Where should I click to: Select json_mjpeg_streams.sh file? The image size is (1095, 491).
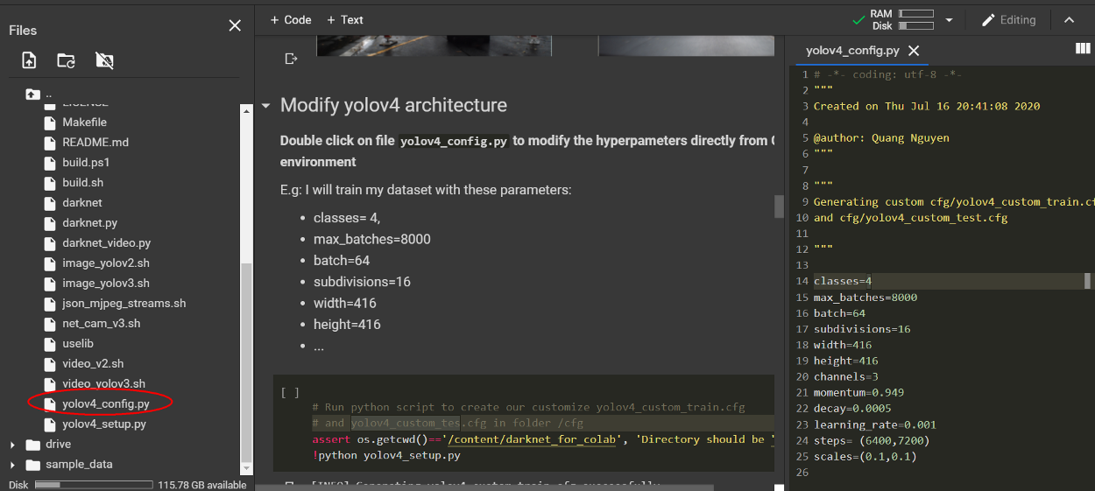click(124, 303)
